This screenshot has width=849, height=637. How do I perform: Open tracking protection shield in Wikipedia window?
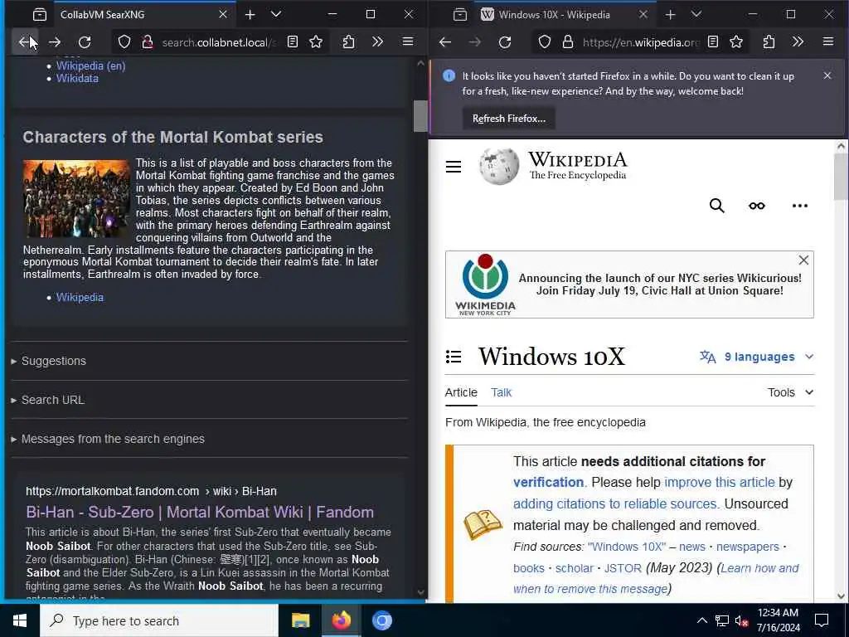tap(544, 41)
